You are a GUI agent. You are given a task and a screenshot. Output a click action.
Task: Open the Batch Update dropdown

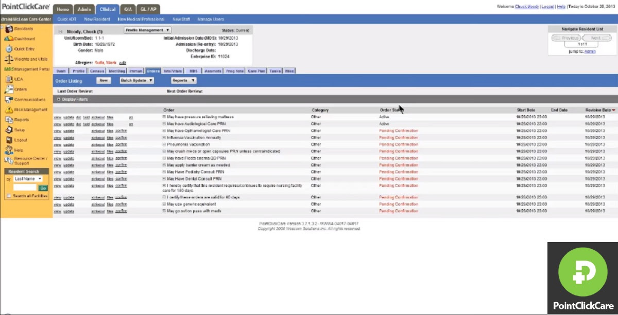pyautogui.click(x=136, y=80)
